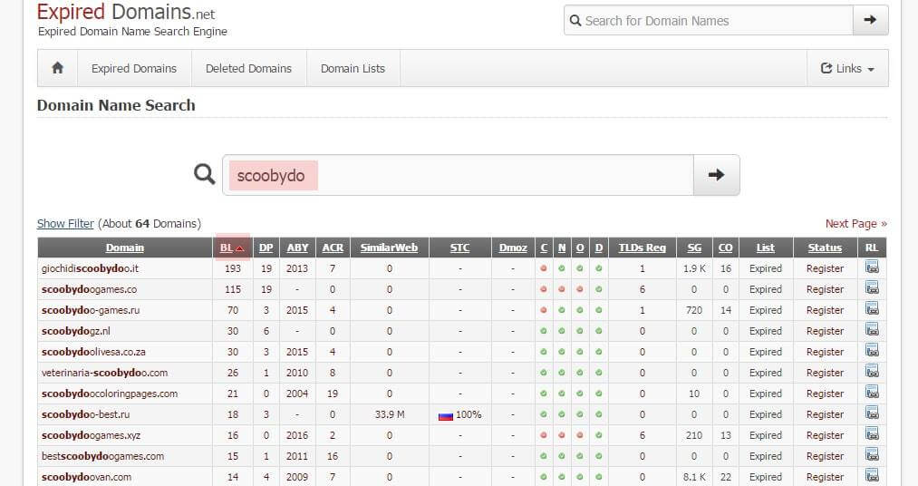Register scoobydoogames.co via Register link
This screenshot has height=486, width=918.
(x=825, y=289)
